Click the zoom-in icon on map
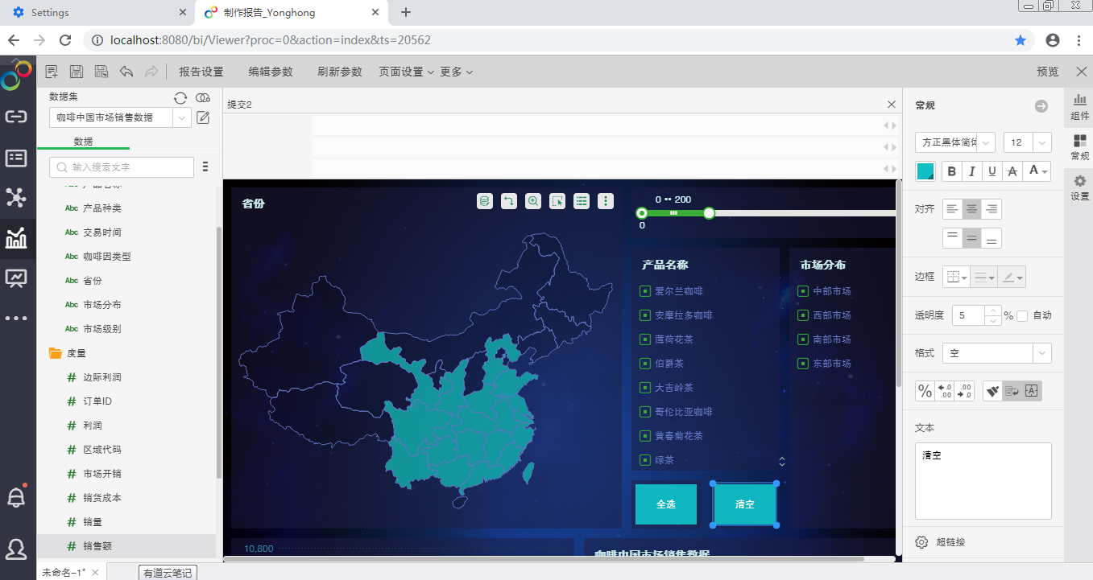Screen dimensions: 1093x580 click(533, 201)
